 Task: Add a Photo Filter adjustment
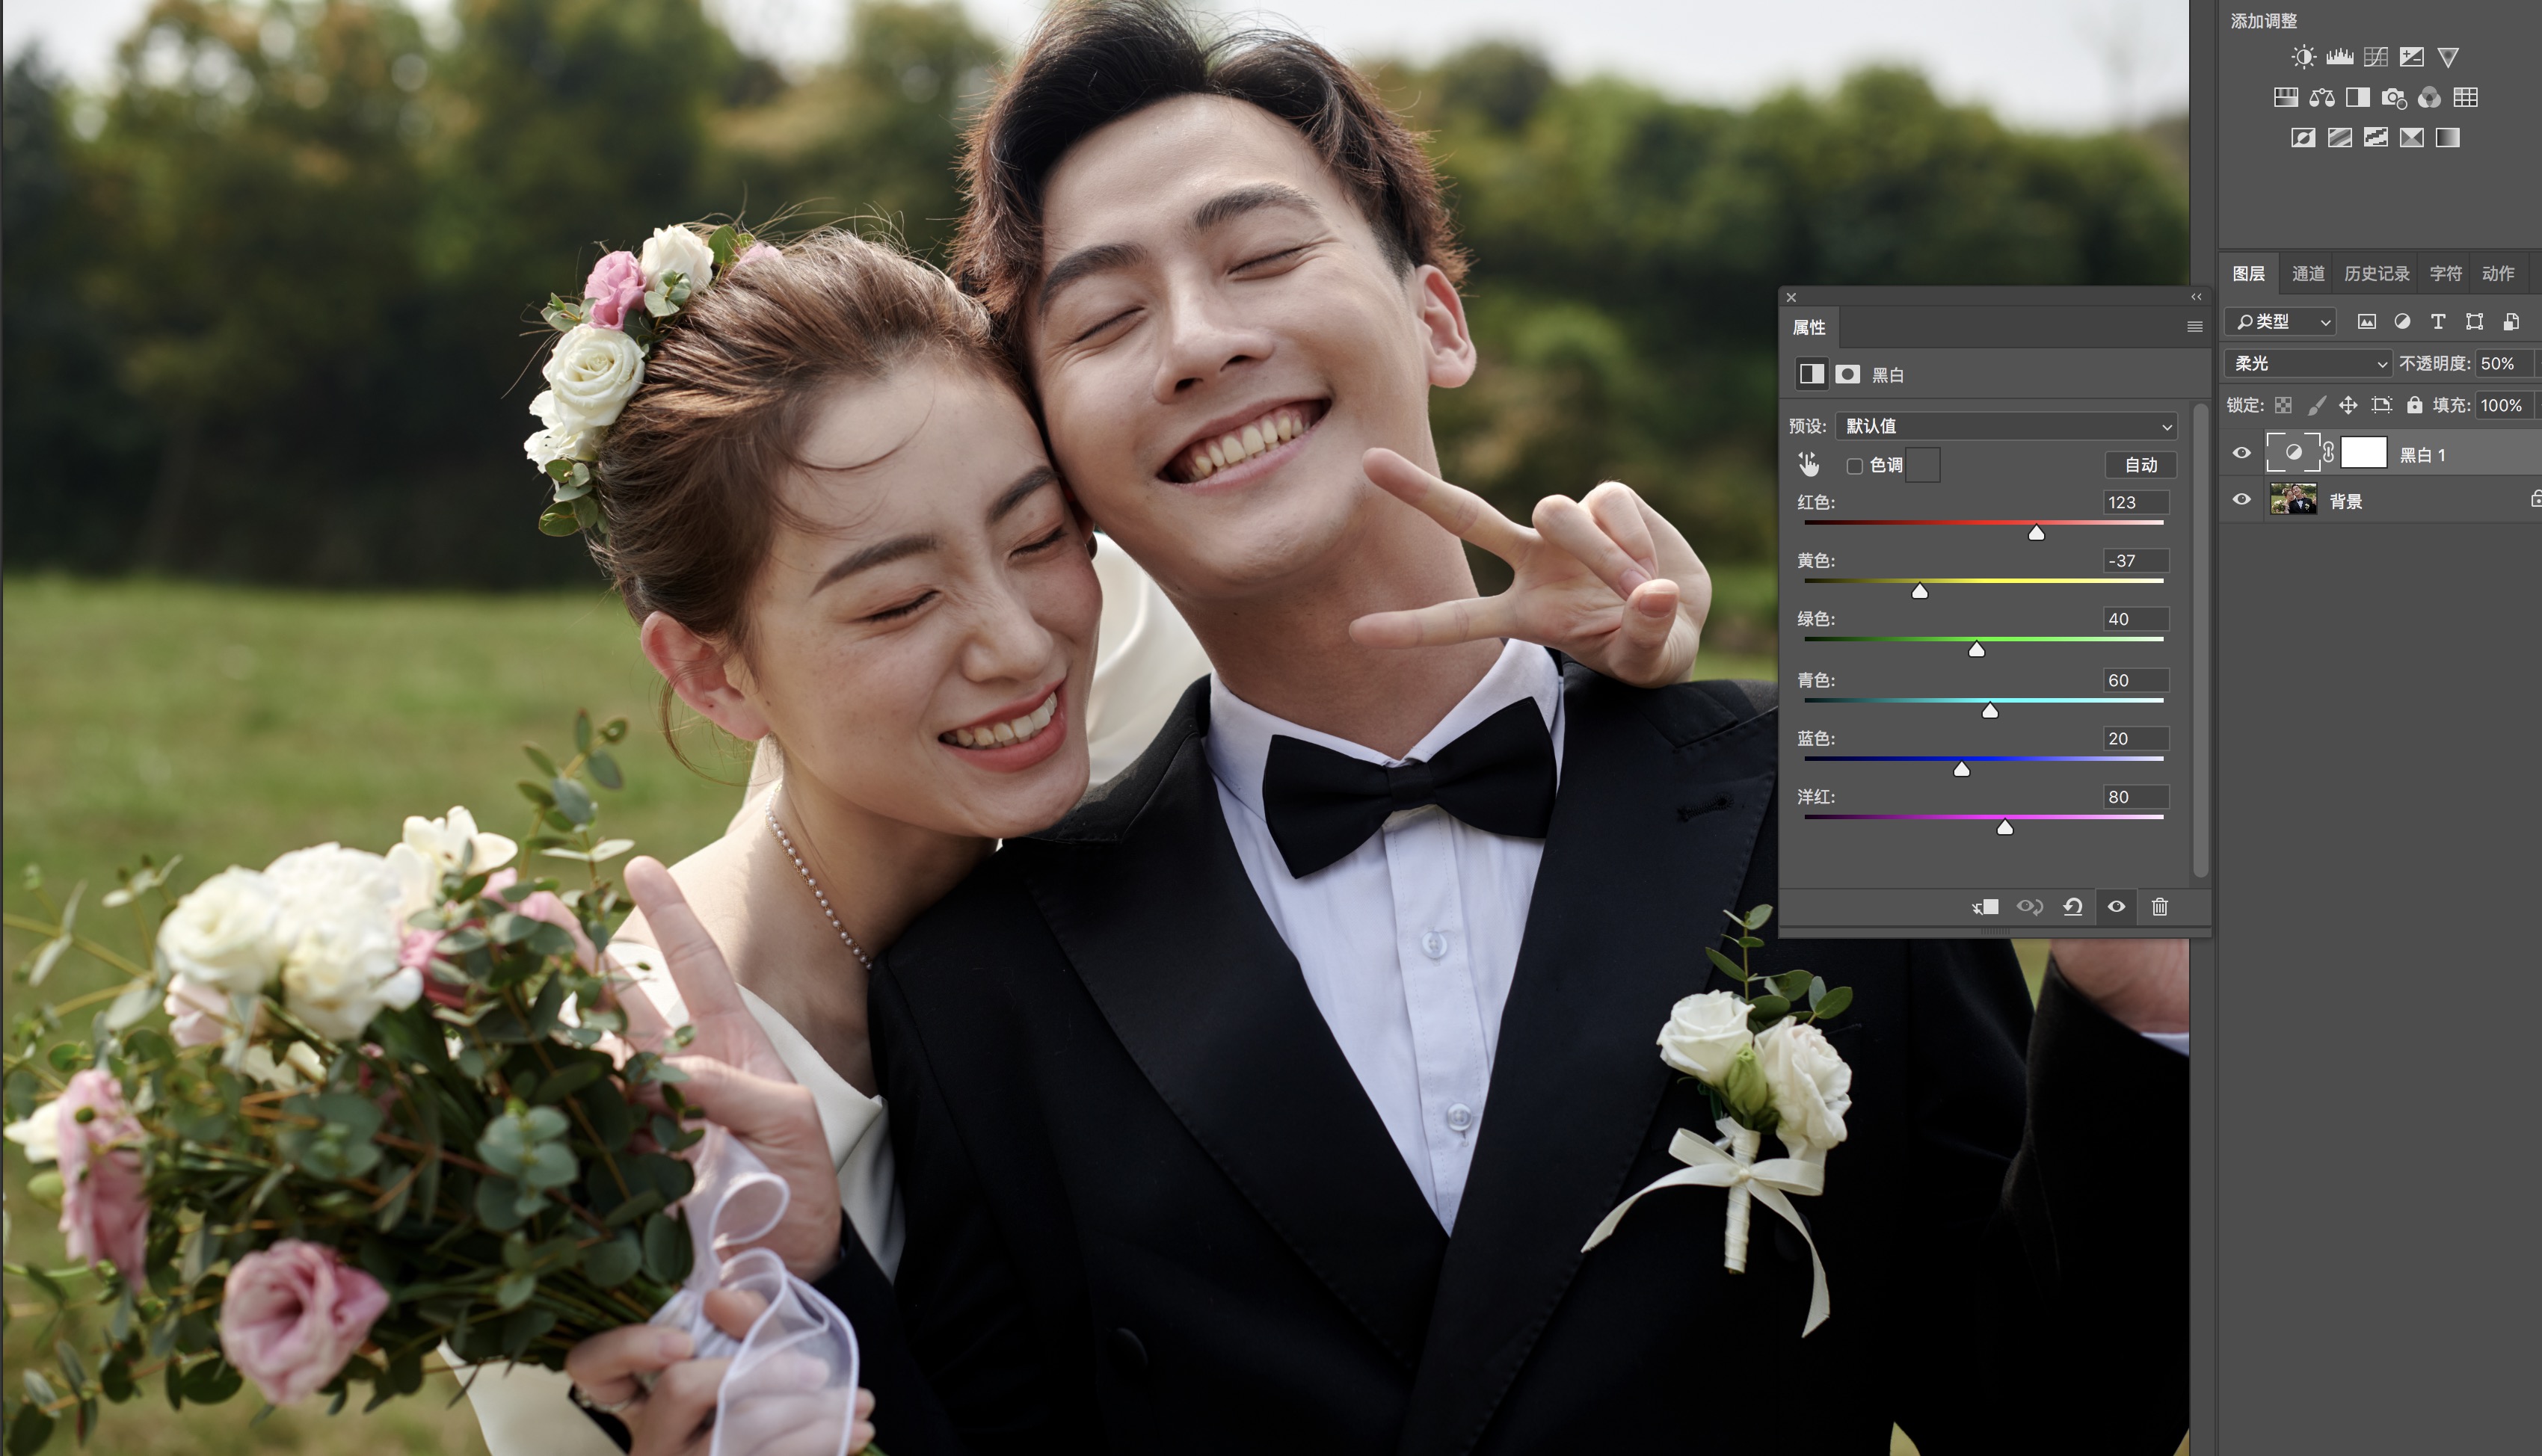click(2394, 97)
